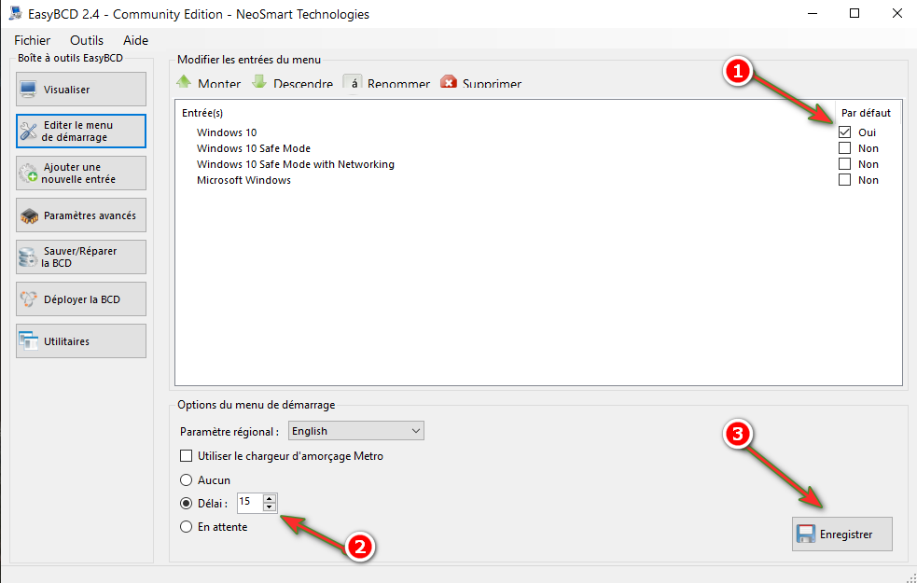Select the Aucun radio option
The height and width of the screenshot is (583, 917).
187,480
